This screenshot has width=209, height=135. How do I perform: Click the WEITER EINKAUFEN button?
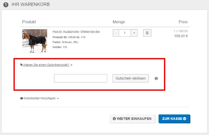click(x=132, y=119)
